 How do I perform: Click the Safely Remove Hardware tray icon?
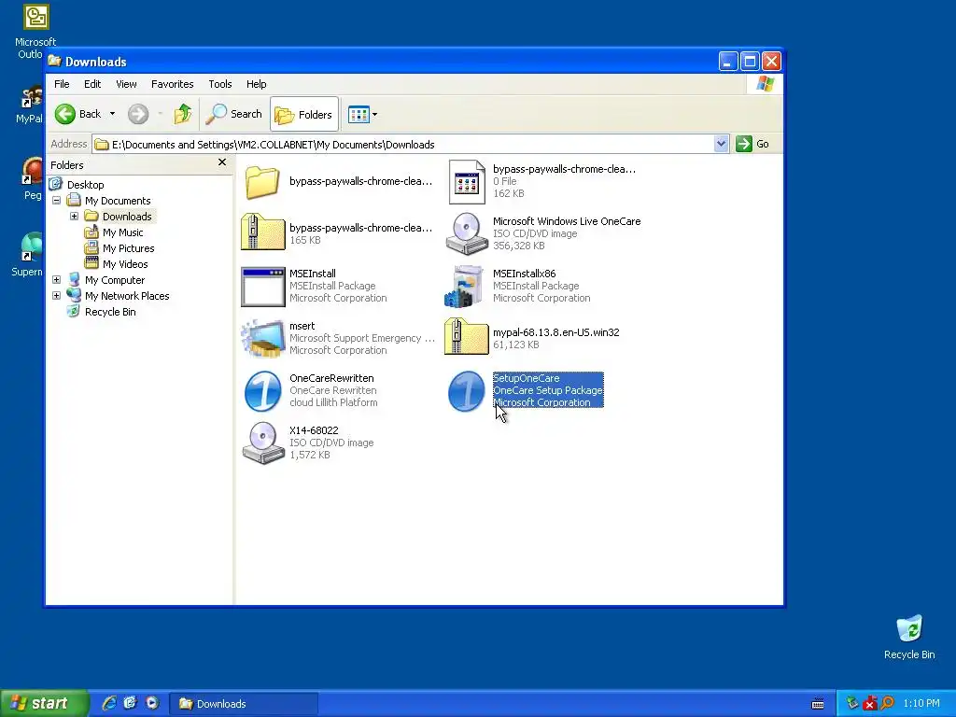point(851,704)
